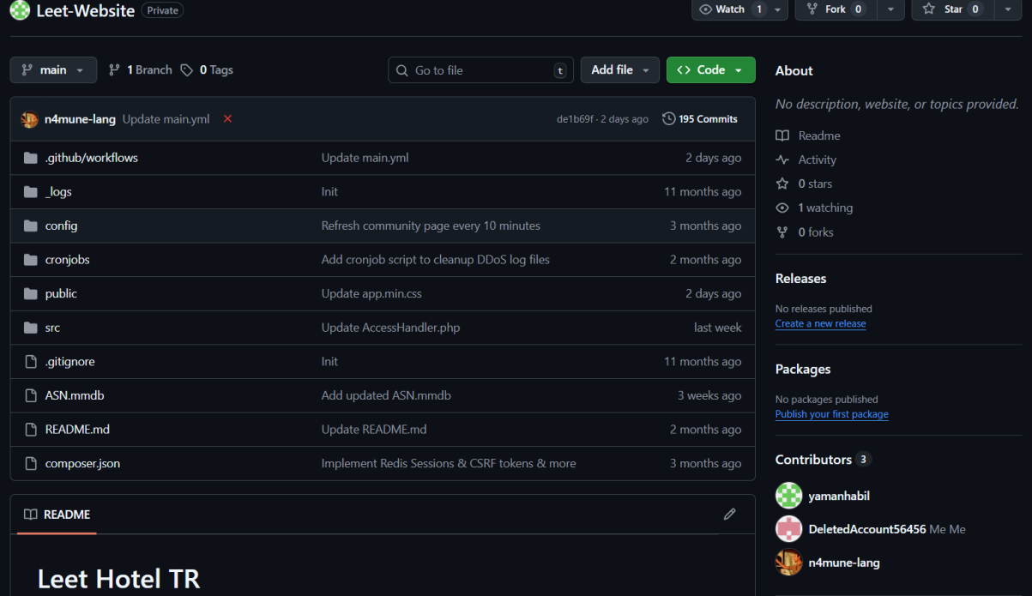Open the Activity link in About
Viewport: 1032px width, 596px height.
pyautogui.click(x=806, y=160)
